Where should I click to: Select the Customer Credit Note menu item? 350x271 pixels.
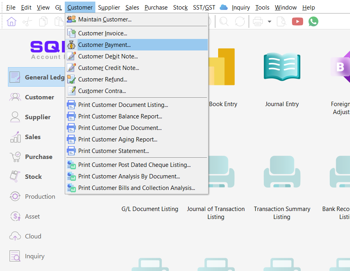108,68
